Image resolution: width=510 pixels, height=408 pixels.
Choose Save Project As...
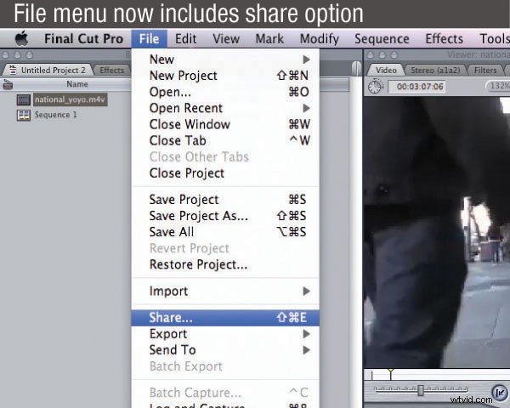225,216
